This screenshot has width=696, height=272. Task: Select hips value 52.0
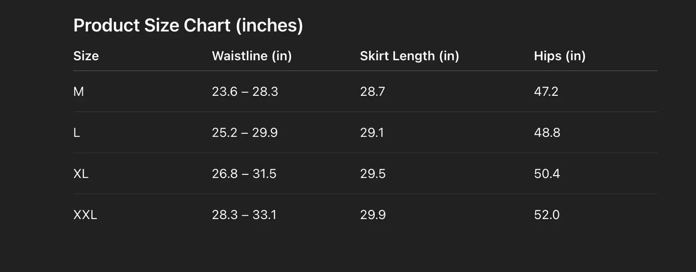(x=547, y=215)
